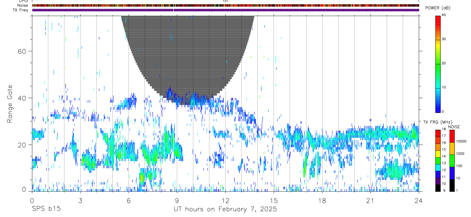
Task: Click the 10000 label in NOISE legend
Action: (x=461, y=141)
